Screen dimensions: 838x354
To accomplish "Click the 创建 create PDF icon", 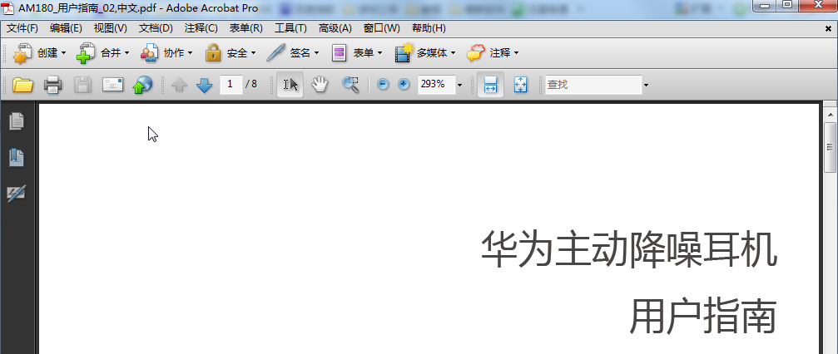I will pos(22,53).
